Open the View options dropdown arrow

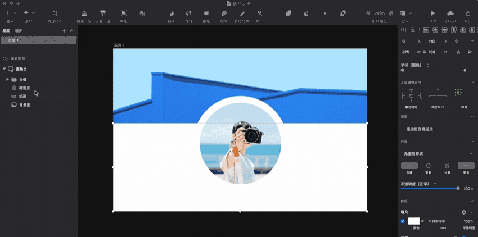[411, 13]
